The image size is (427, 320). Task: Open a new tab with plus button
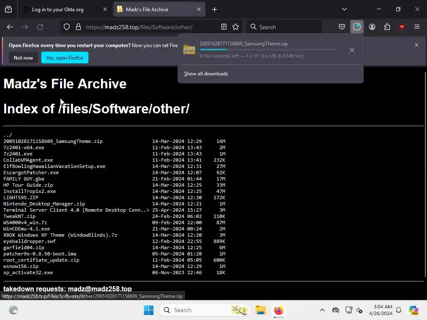pos(215,10)
